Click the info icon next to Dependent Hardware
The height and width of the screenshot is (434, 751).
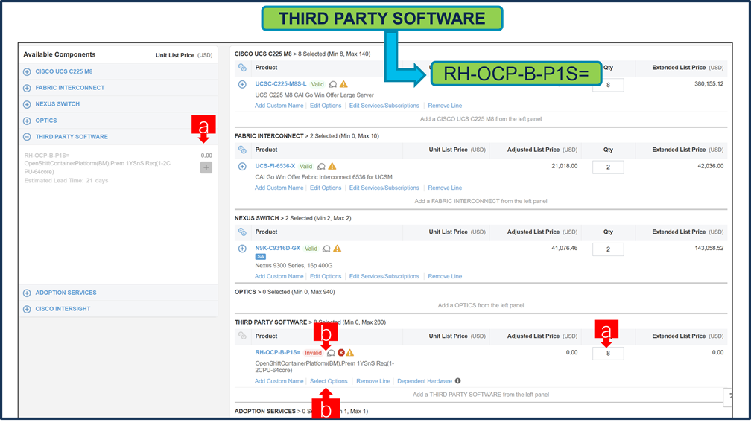click(458, 380)
